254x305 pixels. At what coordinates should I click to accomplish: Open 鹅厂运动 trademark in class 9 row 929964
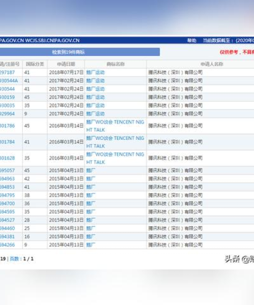click(95, 113)
